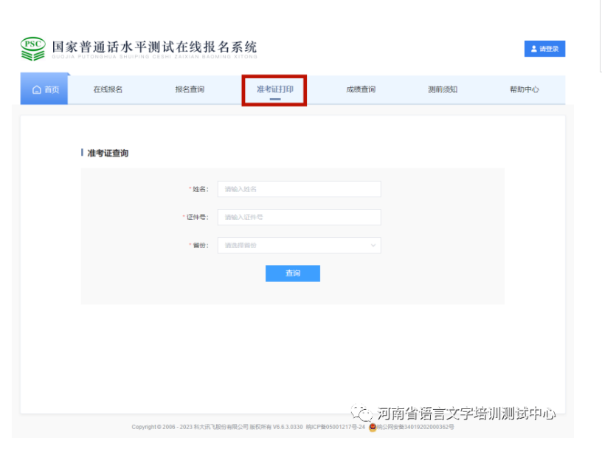Open the 成绩查询 tab
Viewport: 602px width, 466px height.
coord(361,89)
